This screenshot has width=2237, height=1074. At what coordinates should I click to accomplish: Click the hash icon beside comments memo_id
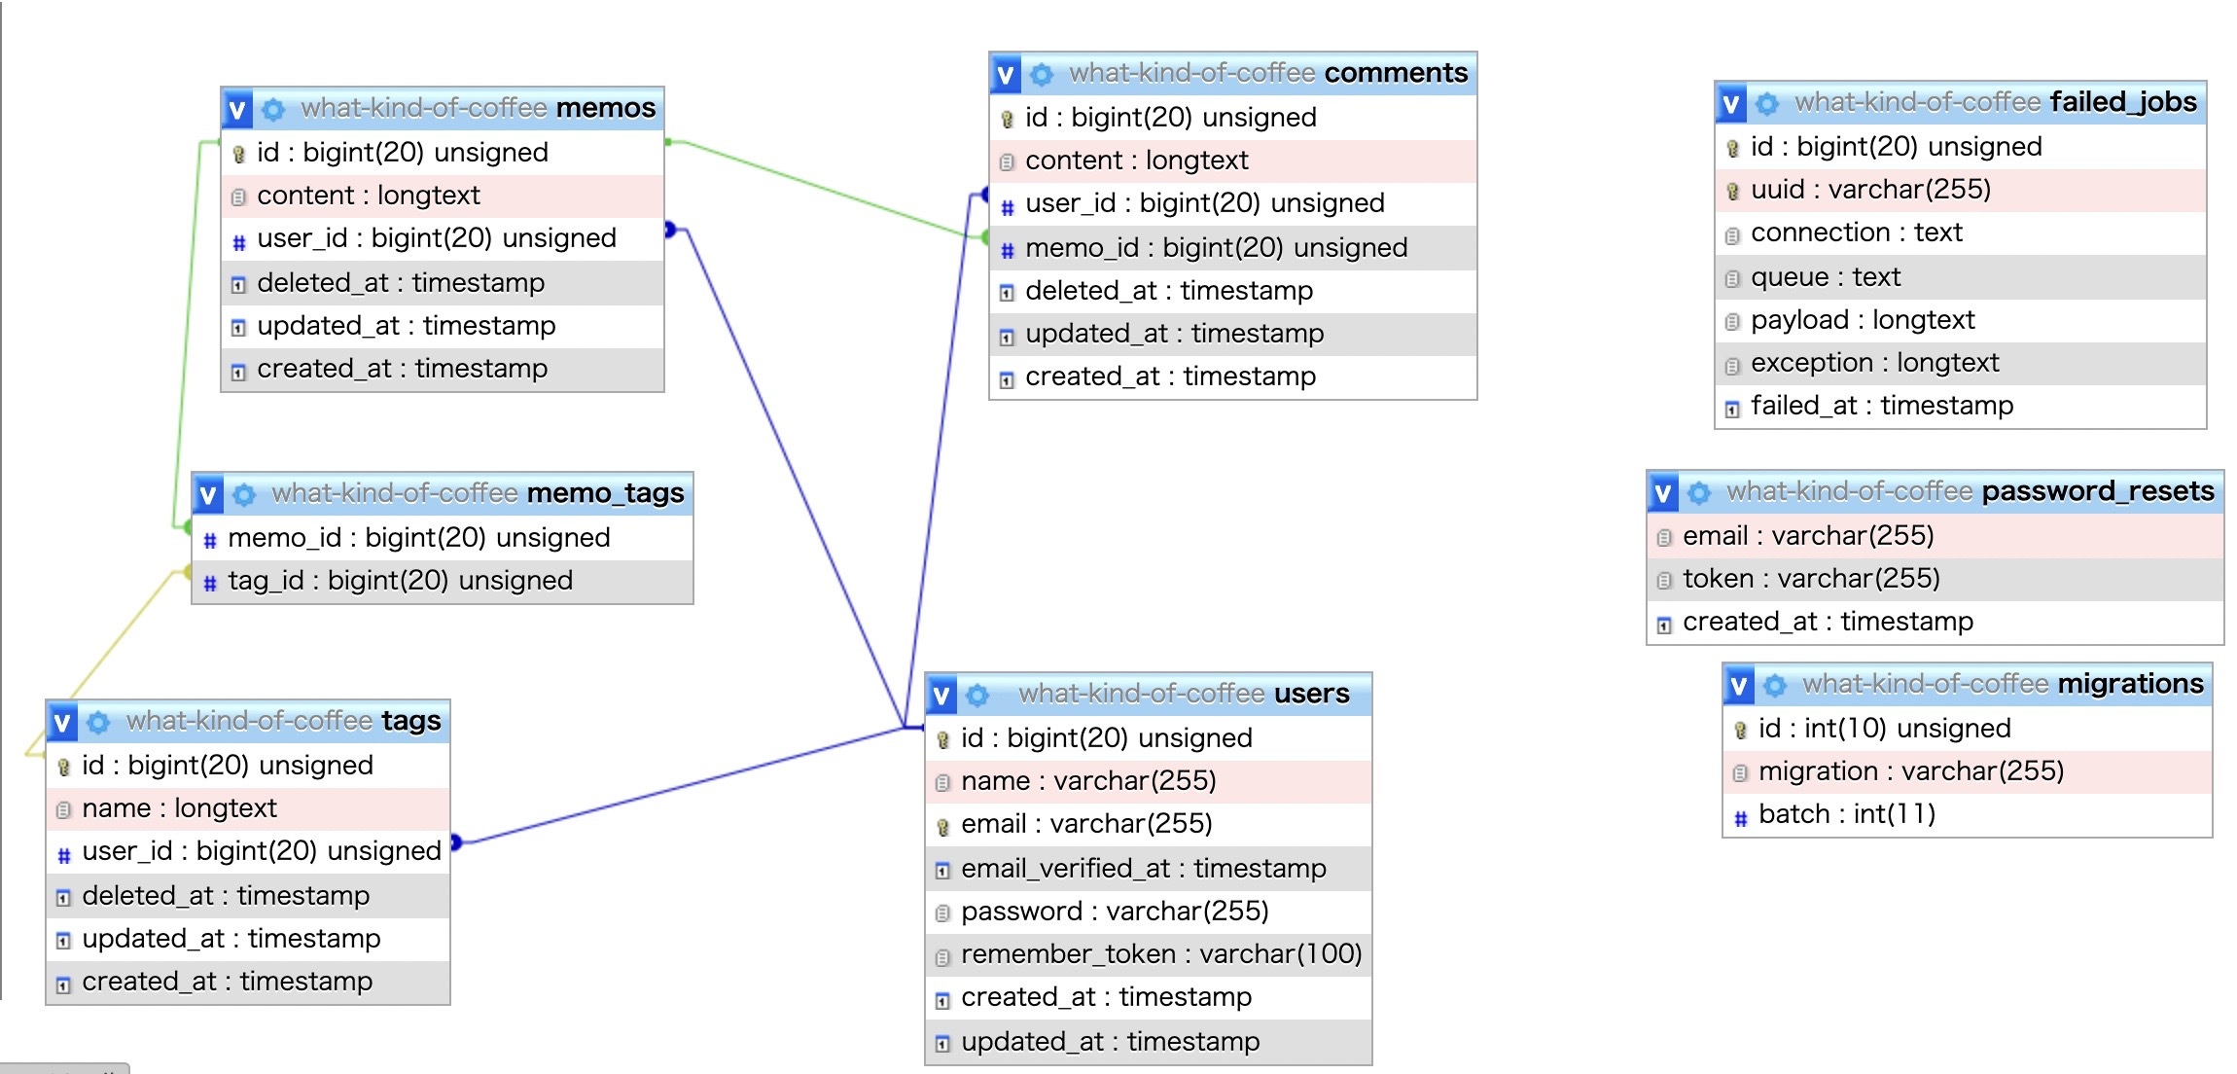point(1008,251)
